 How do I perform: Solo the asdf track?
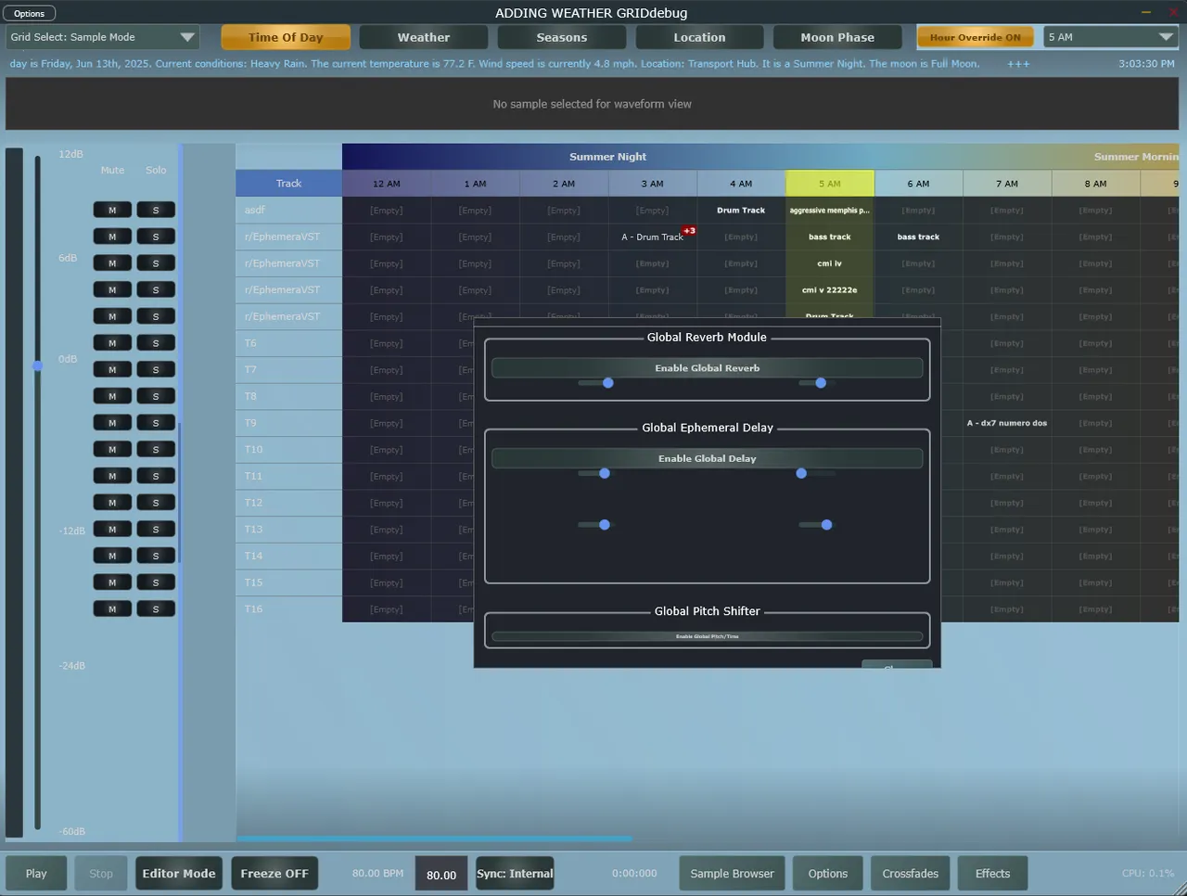[156, 211]
